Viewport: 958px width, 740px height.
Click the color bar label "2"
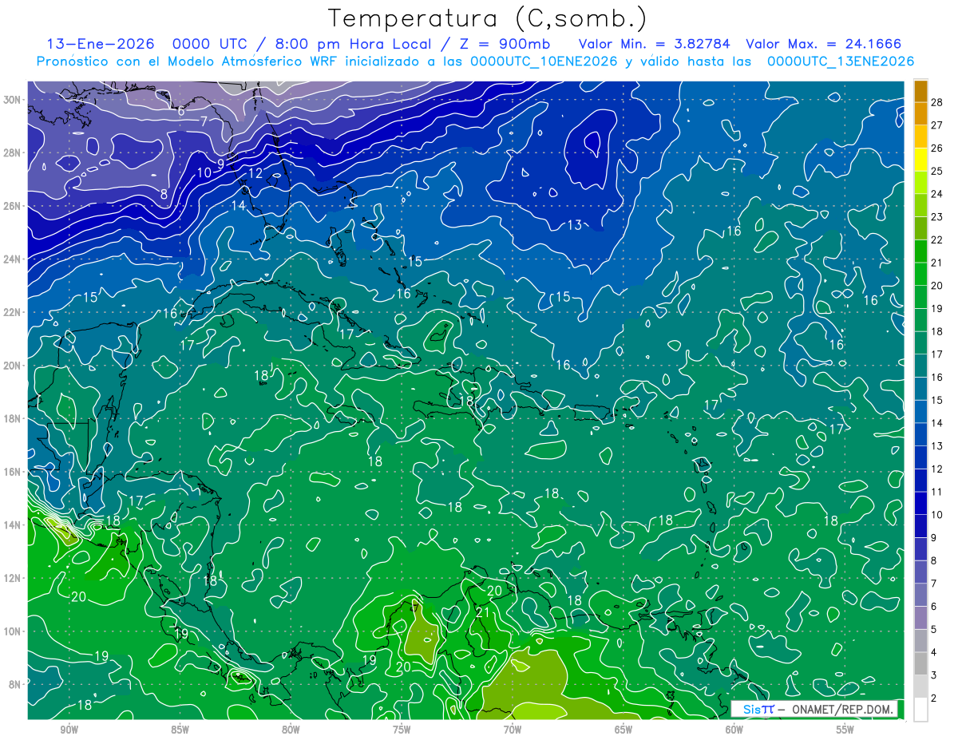tap(934, 698)
